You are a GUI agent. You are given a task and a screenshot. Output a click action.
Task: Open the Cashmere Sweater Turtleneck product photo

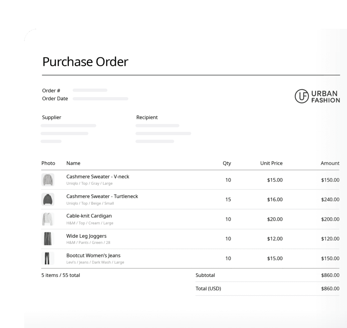click(48, 199)
